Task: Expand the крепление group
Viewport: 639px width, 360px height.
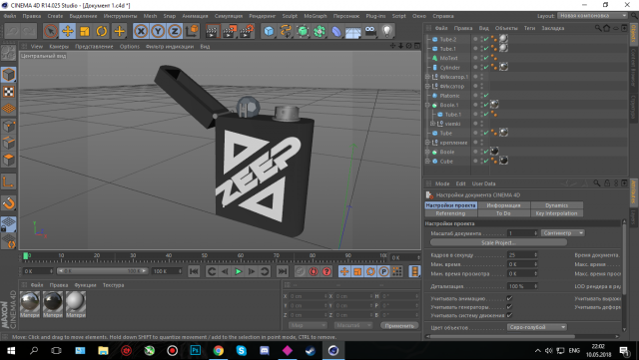Action: click(427, 143)
